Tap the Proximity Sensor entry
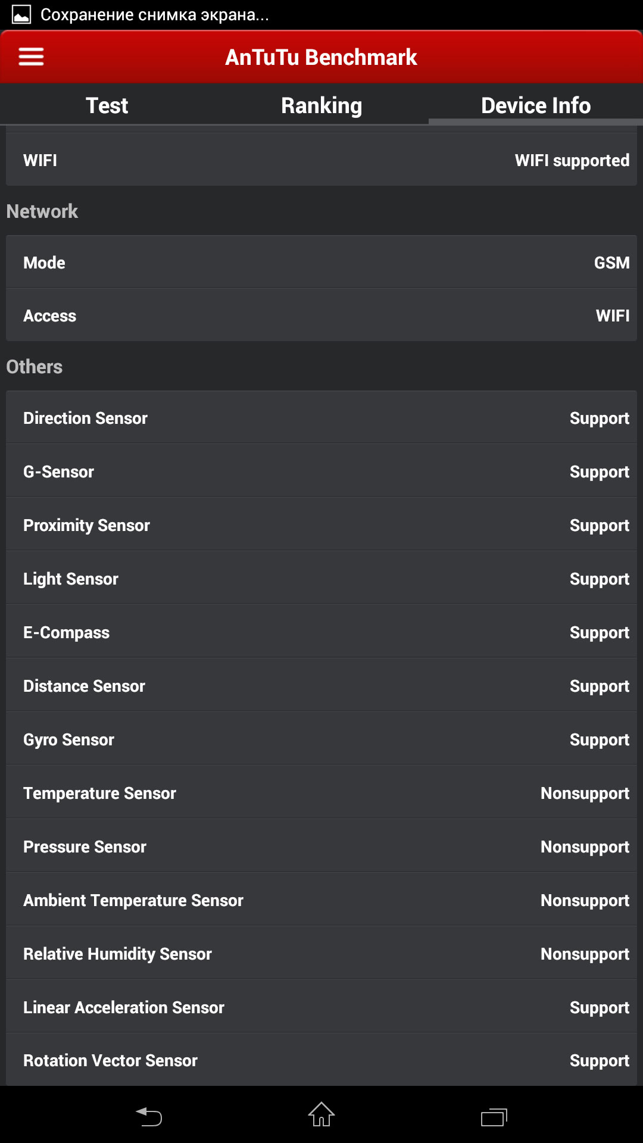 pyautogui.click(x=321, y=525)
